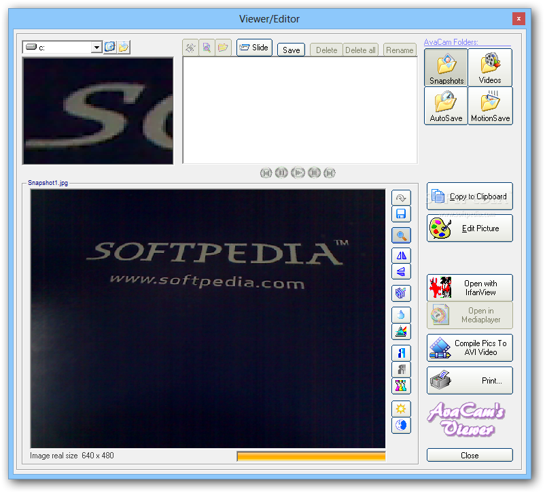Click the refresh drive icon beside drive selector
545x493 pixels.
pos(110,47)
